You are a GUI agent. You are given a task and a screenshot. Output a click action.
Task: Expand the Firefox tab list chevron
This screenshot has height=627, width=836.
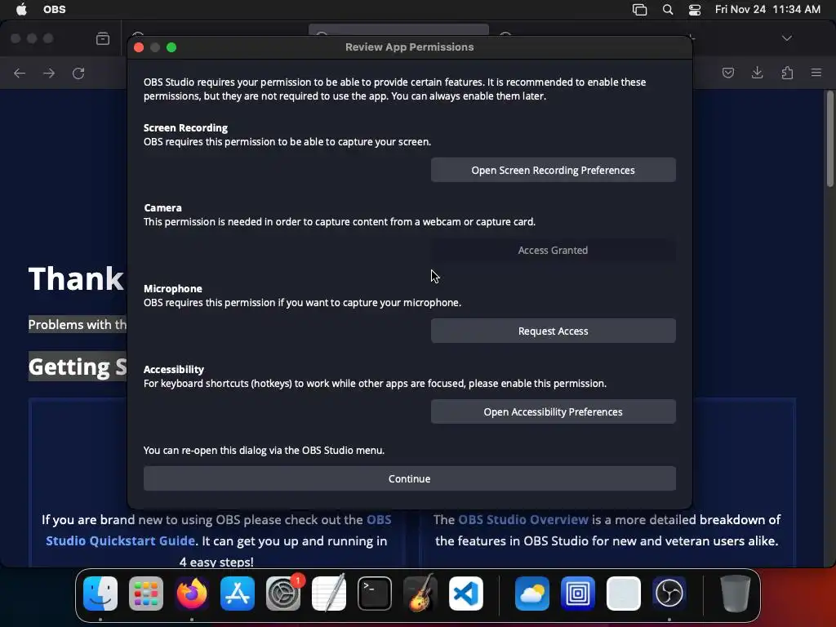point(786,38)
